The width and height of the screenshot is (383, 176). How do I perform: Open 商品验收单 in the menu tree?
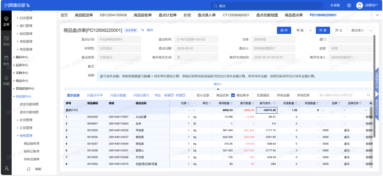[x=32, y=143]
